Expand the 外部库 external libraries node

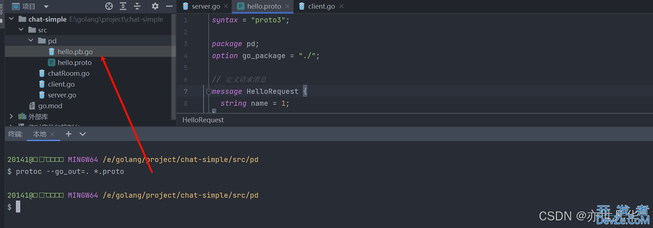click(x=11, y=116)
